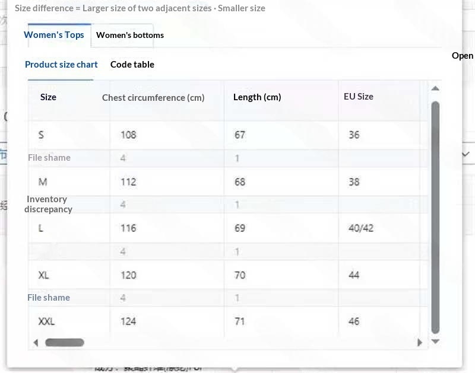This screenshot has height=373, width=475.
Task: Click the EU Size column header
Action: tap(359, 97)
